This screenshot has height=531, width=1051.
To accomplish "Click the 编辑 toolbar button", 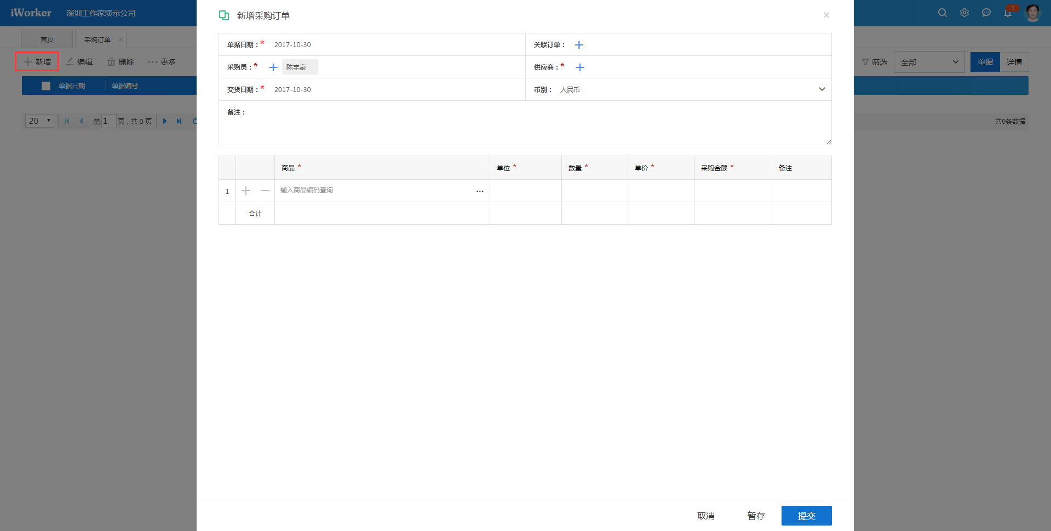I will (79, 62).
